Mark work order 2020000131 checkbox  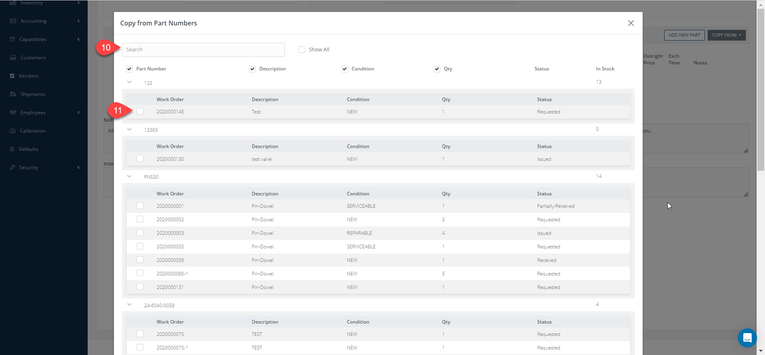[x=140, y=287]
